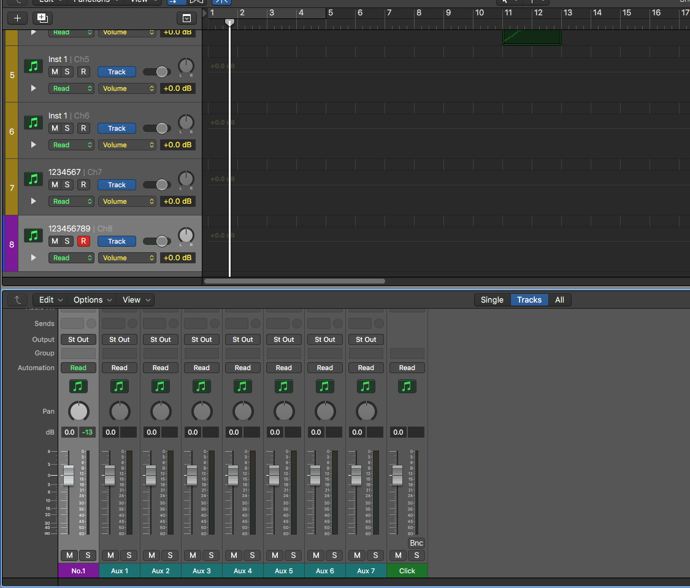The height and width of the screenshot is (588, 690).
Task: Open the Read automation menu on Aux 2
Action: click(x=161, y=368)
